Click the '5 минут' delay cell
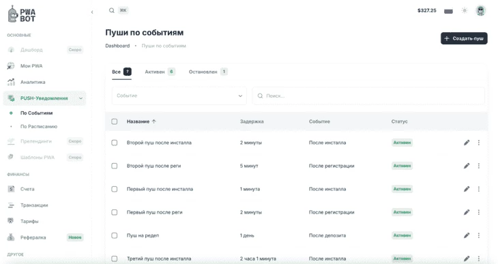 pyautogui.click(x=249, y=166)
